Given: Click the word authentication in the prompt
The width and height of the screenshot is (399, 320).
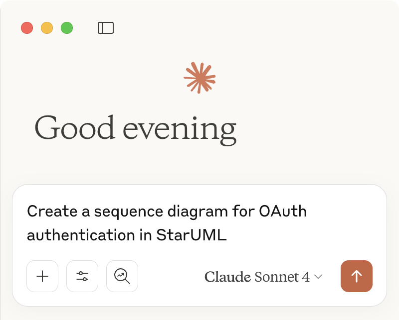Looking at the screenshot, I should tap(75, 235).
